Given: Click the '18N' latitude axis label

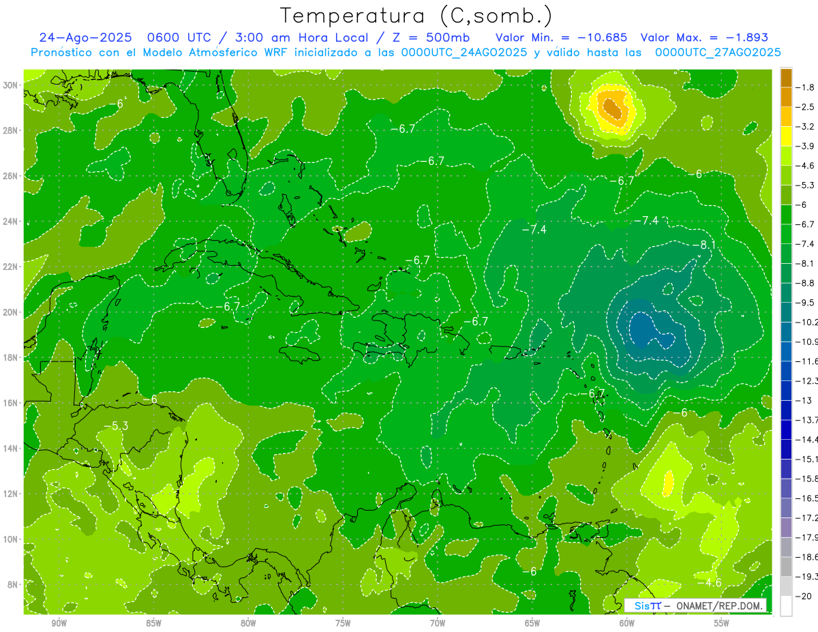Looking at the screenshot, I should (12, 357).
